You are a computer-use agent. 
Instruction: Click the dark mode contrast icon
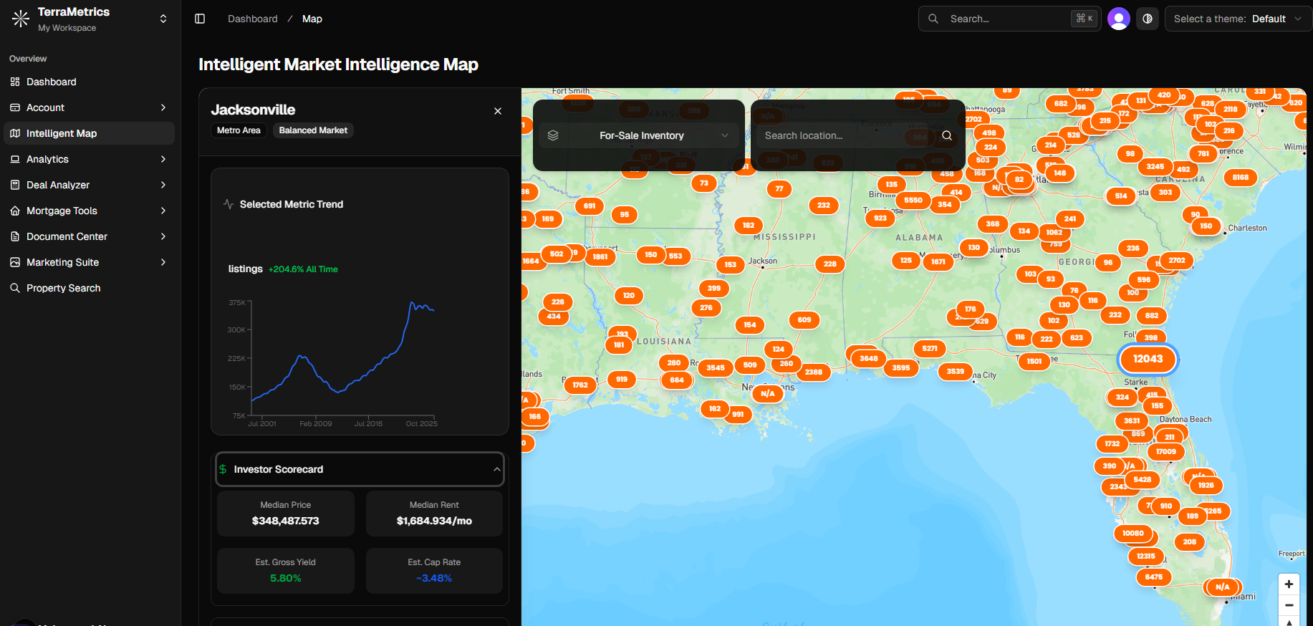1148,19
